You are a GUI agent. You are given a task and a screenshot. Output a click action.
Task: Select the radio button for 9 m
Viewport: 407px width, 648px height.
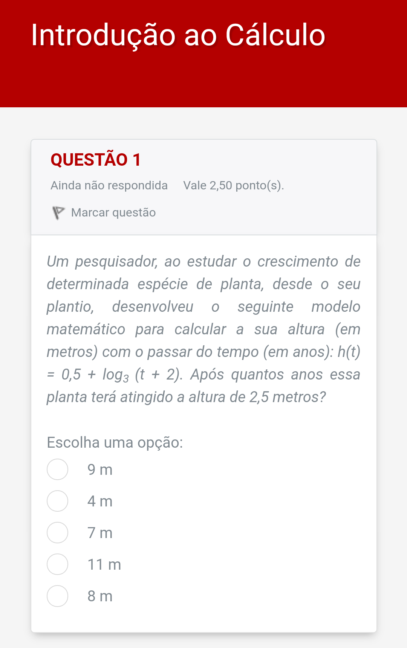[x=57, y=470]
